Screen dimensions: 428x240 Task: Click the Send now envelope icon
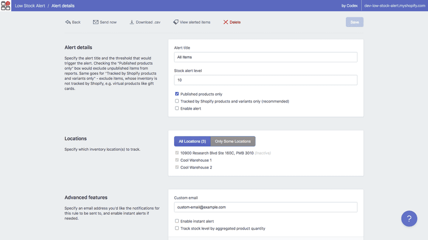point(96,22)
